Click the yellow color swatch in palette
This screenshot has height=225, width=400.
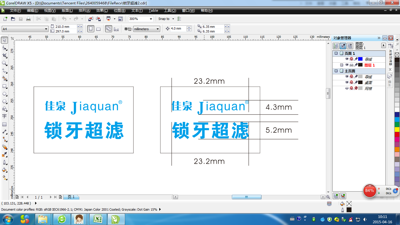point(397,129)
